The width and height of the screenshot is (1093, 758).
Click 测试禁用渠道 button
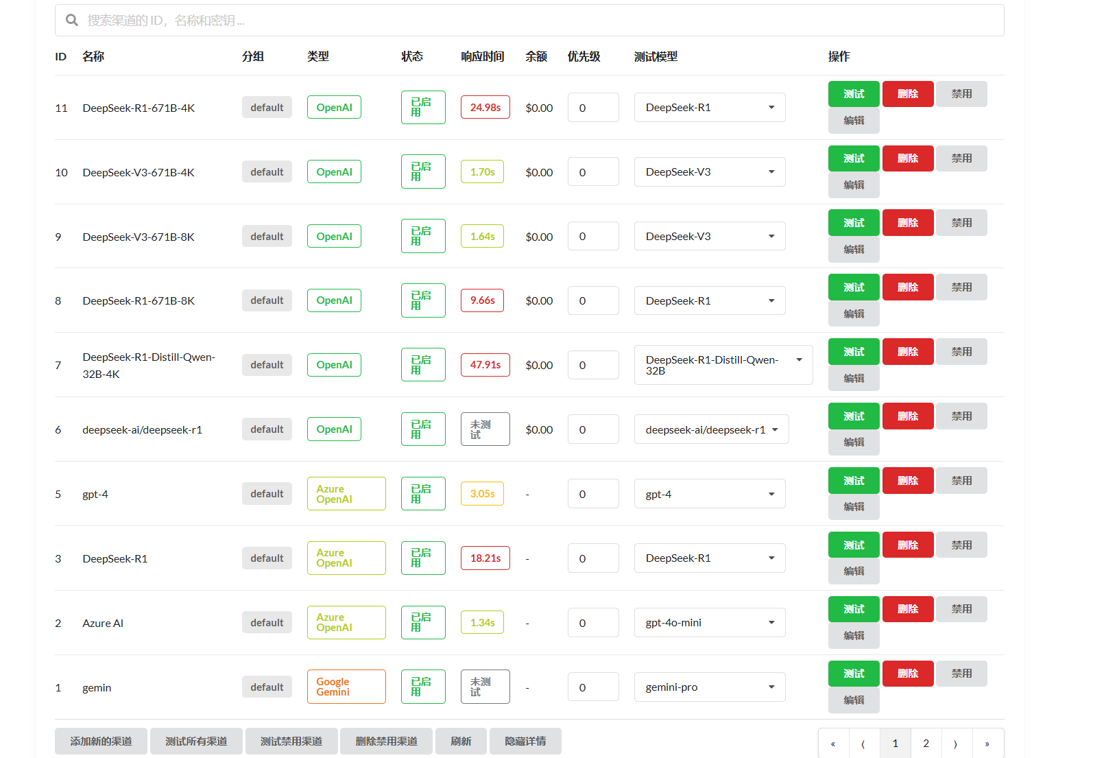[291, 742]
